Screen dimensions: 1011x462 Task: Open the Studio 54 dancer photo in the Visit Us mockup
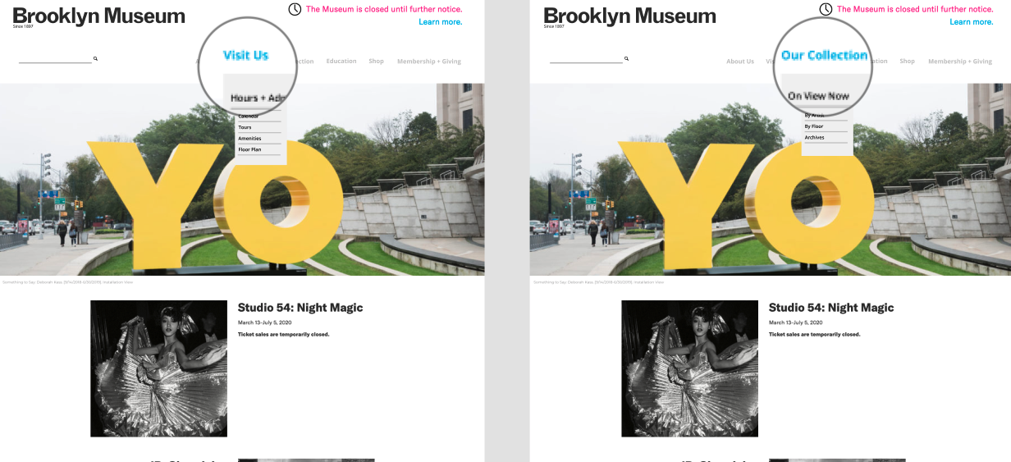pos(158,368)
